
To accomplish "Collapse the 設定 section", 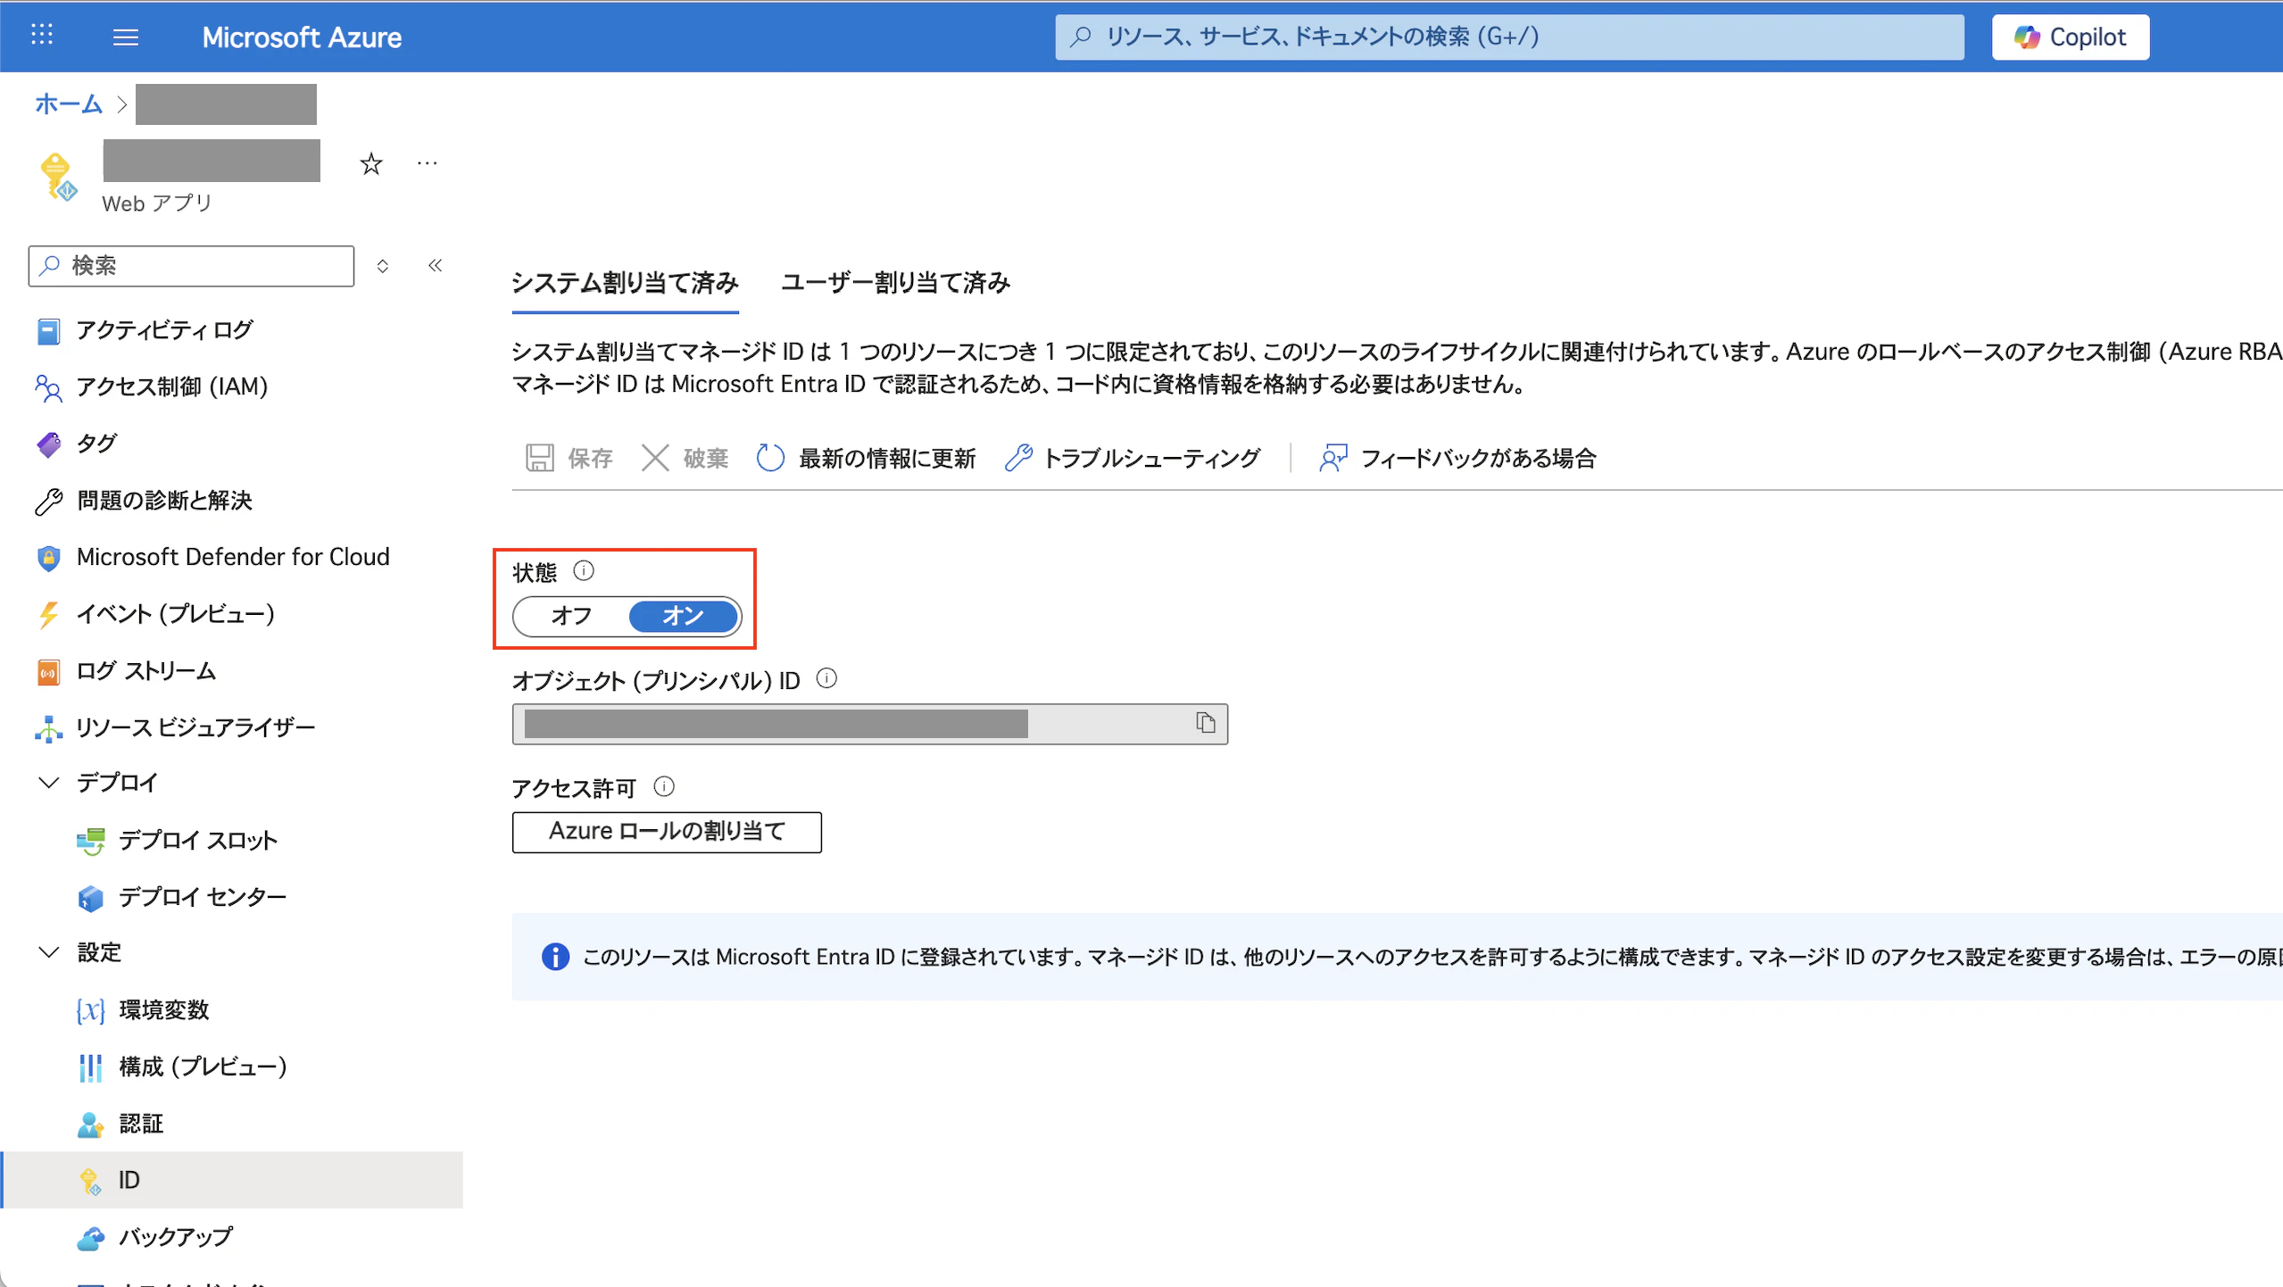I will pyautogui.click(x=49, y=952).
